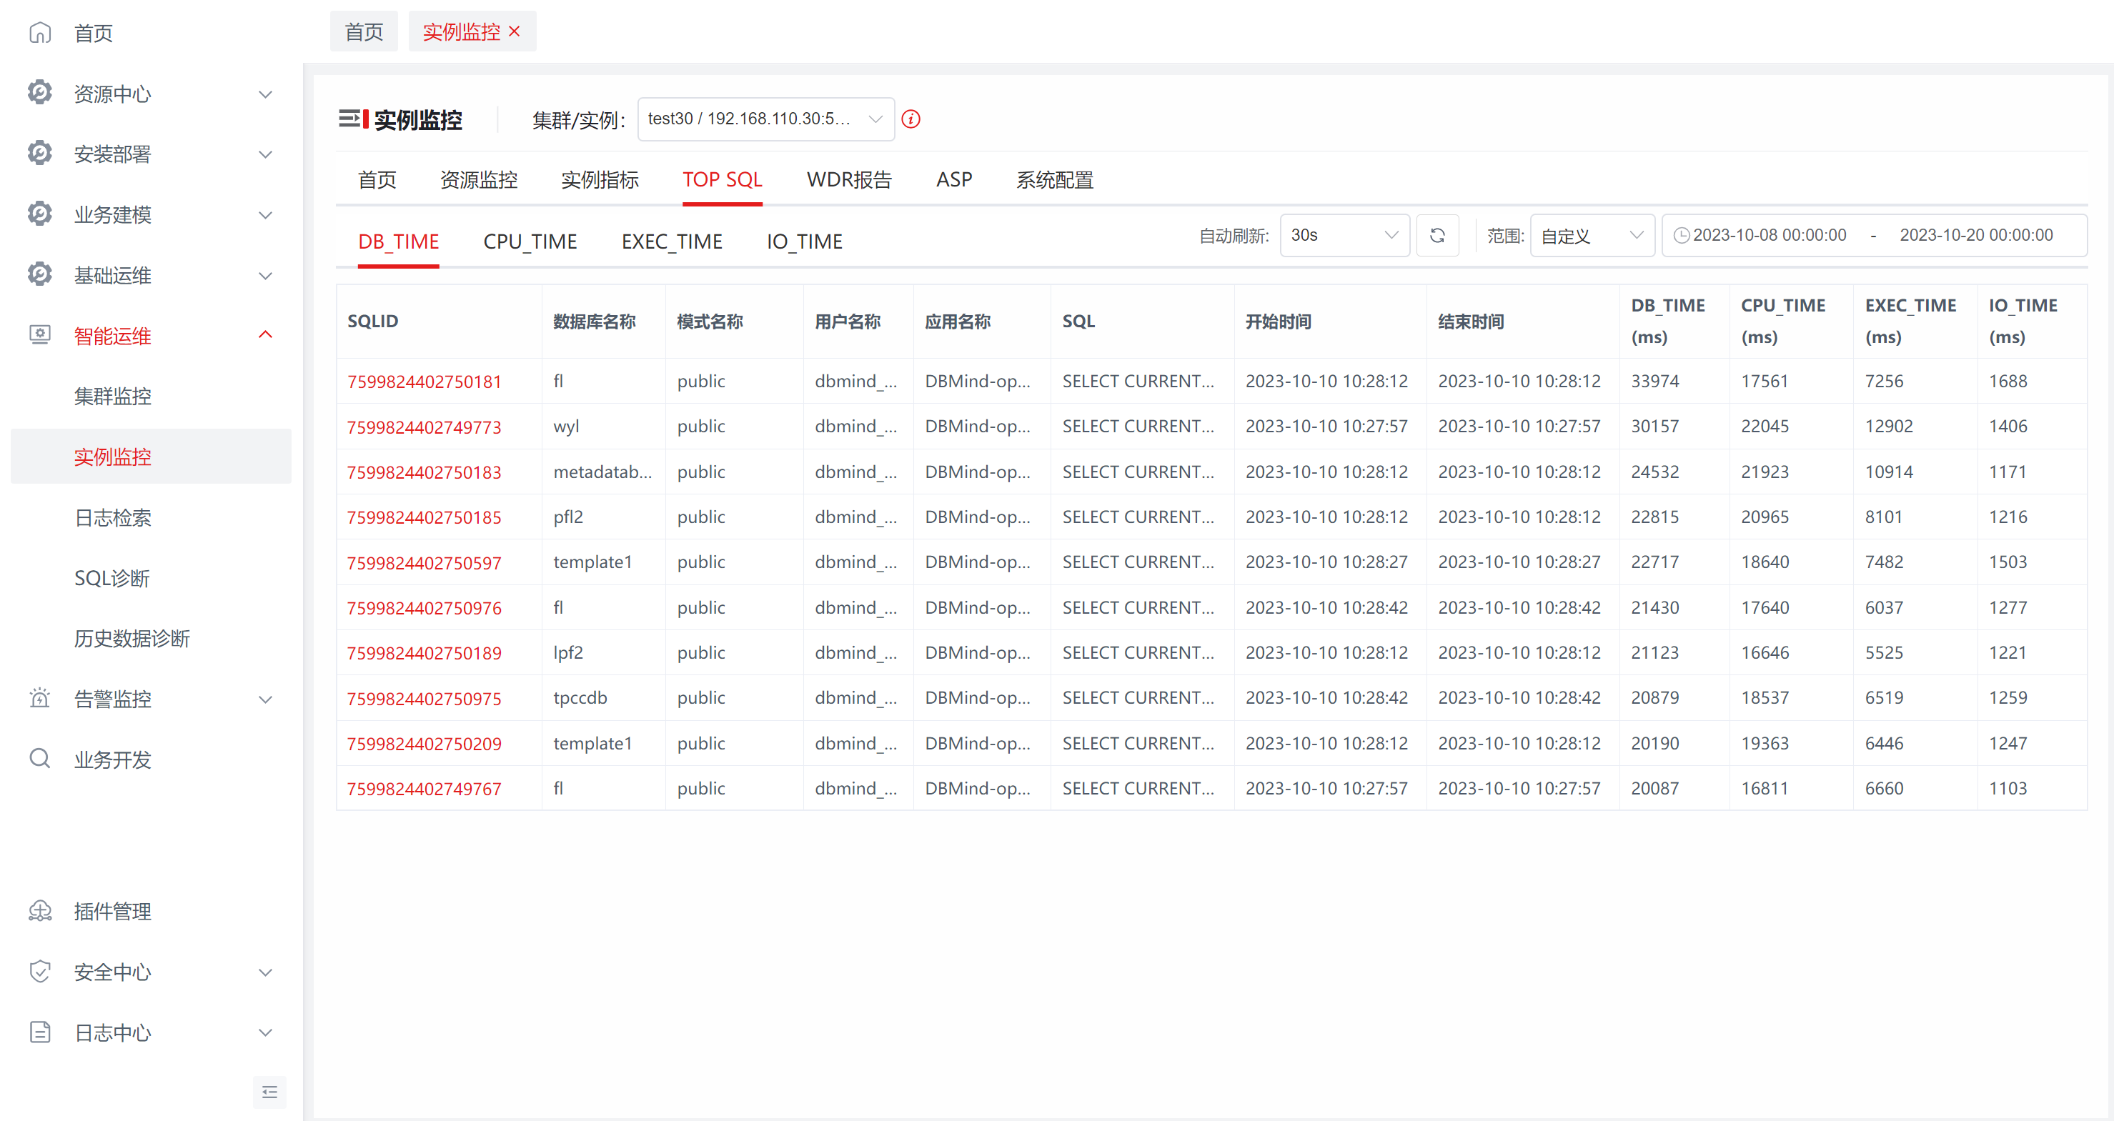Select the ASP tab
The image size is (2114, 1121).
click(x=953, y=180)
